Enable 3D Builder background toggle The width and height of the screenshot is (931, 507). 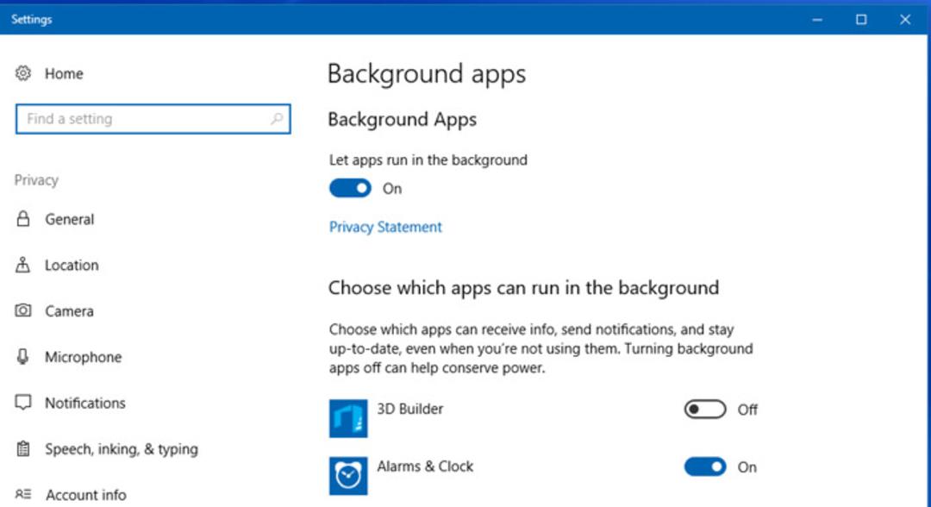[705, 409]
